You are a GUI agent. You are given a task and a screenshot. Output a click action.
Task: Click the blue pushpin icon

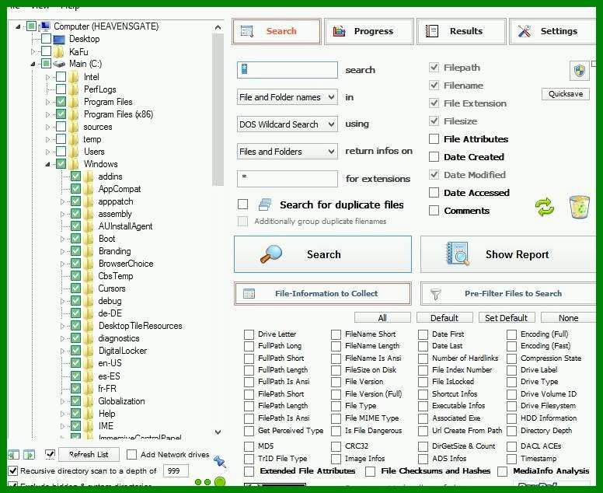pyautogui.click(x=220, y=460)
